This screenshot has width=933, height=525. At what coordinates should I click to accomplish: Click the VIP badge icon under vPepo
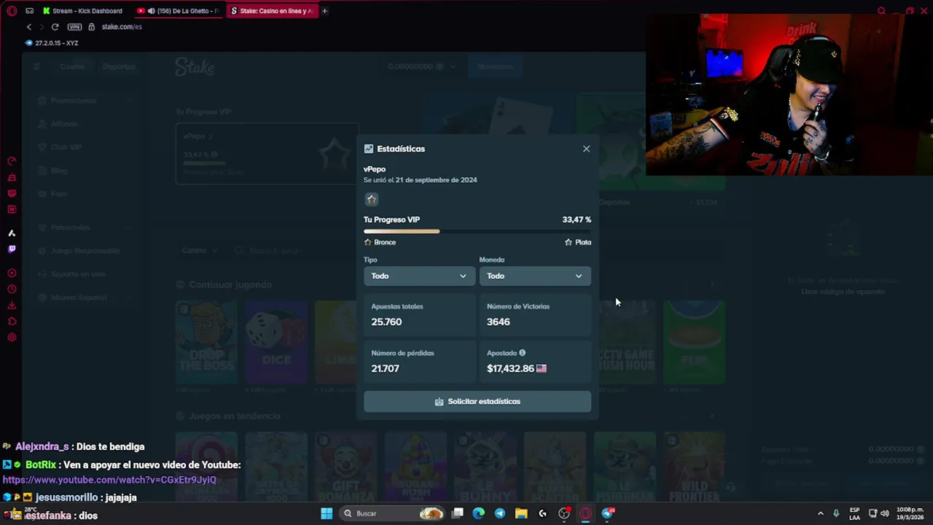tap(372, 199)
